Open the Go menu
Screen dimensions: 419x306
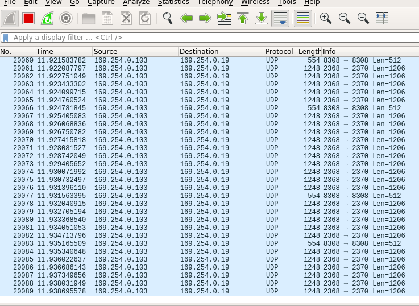[74, 2]
